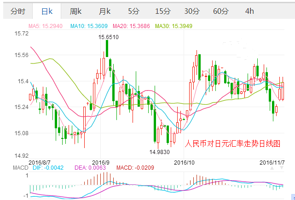Click the 15.56 price axis label
Screen dimensions: 295x200
point(22,55)
